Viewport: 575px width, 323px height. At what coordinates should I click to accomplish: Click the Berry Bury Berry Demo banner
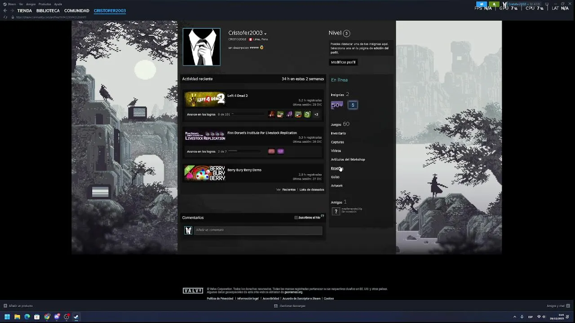pyautogui.click(x=205, y=173)
